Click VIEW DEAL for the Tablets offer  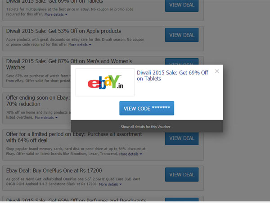pos(182,5)
